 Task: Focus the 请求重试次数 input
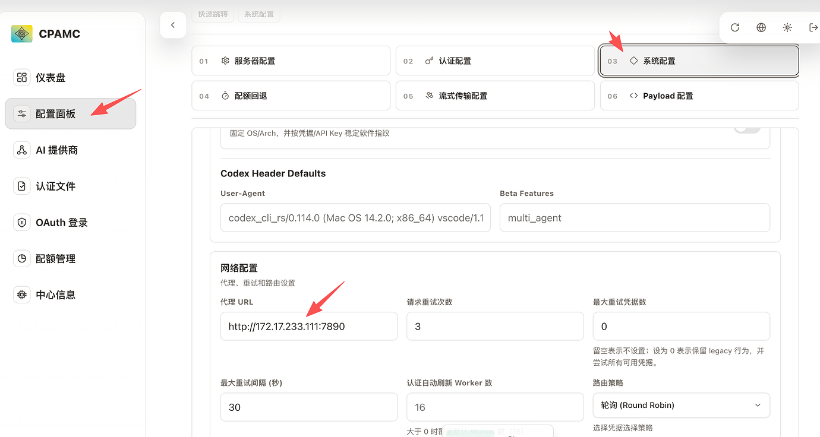(495, 326)
